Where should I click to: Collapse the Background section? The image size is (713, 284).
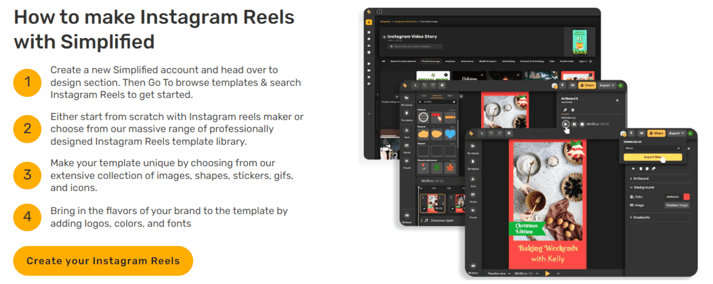(x=643, y=187)
